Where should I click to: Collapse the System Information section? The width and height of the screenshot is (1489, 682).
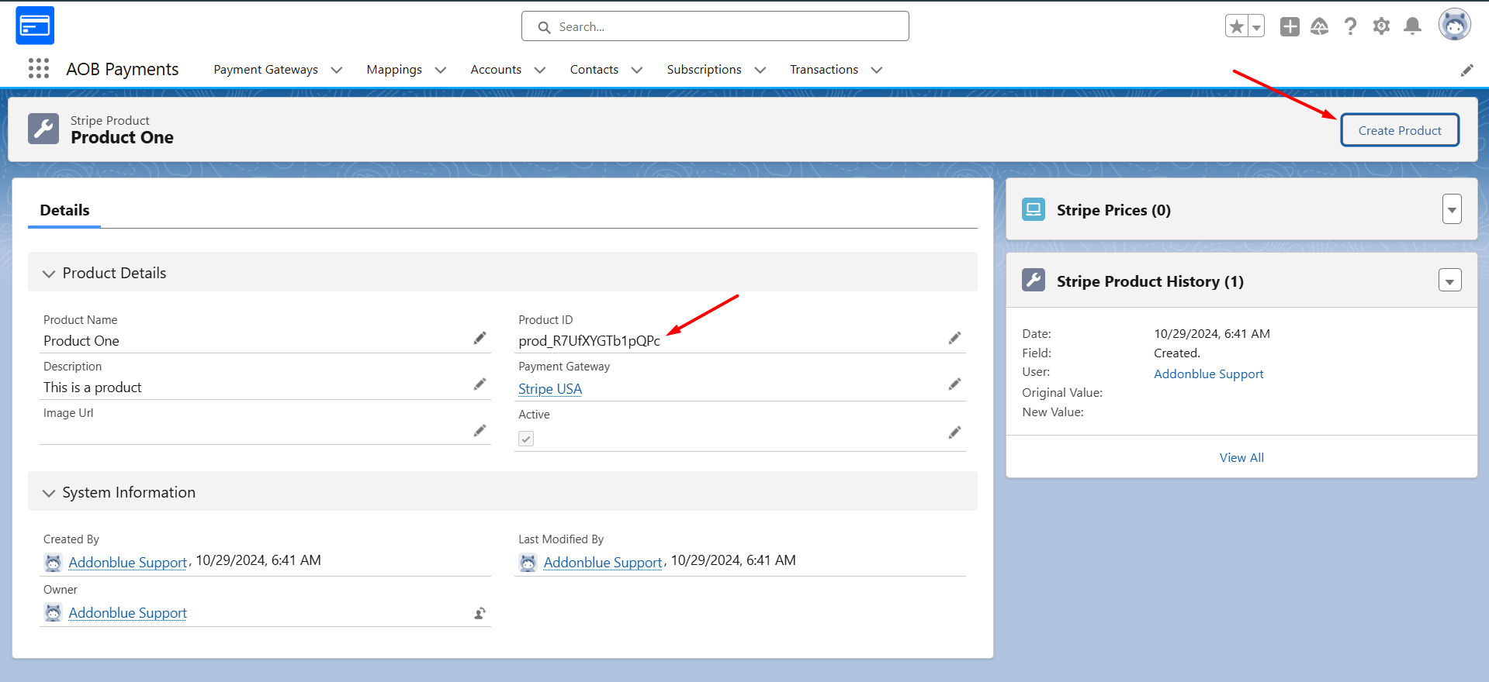[x=49, y=493]
